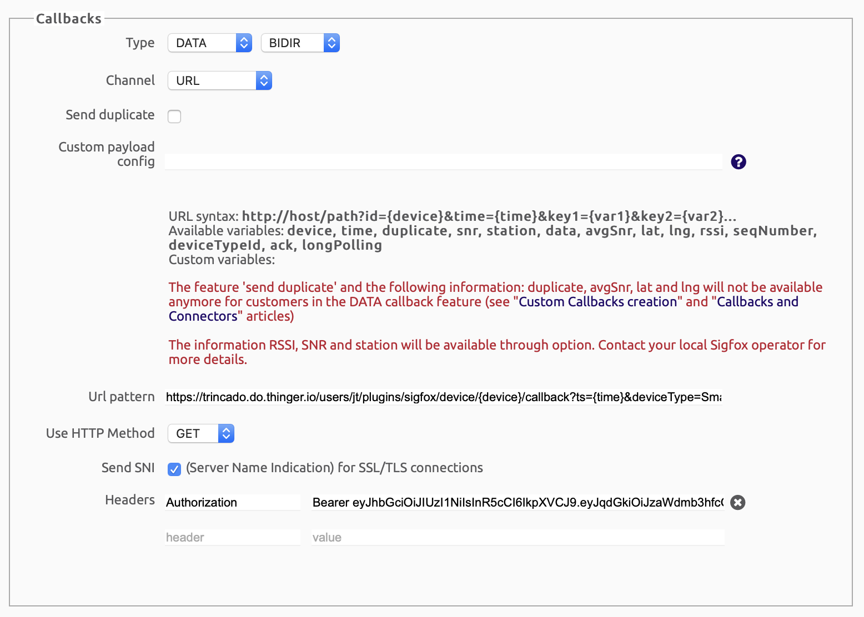864x617 pixels.
Task: Click the Bearer token header value field
Action: point(518,502)
